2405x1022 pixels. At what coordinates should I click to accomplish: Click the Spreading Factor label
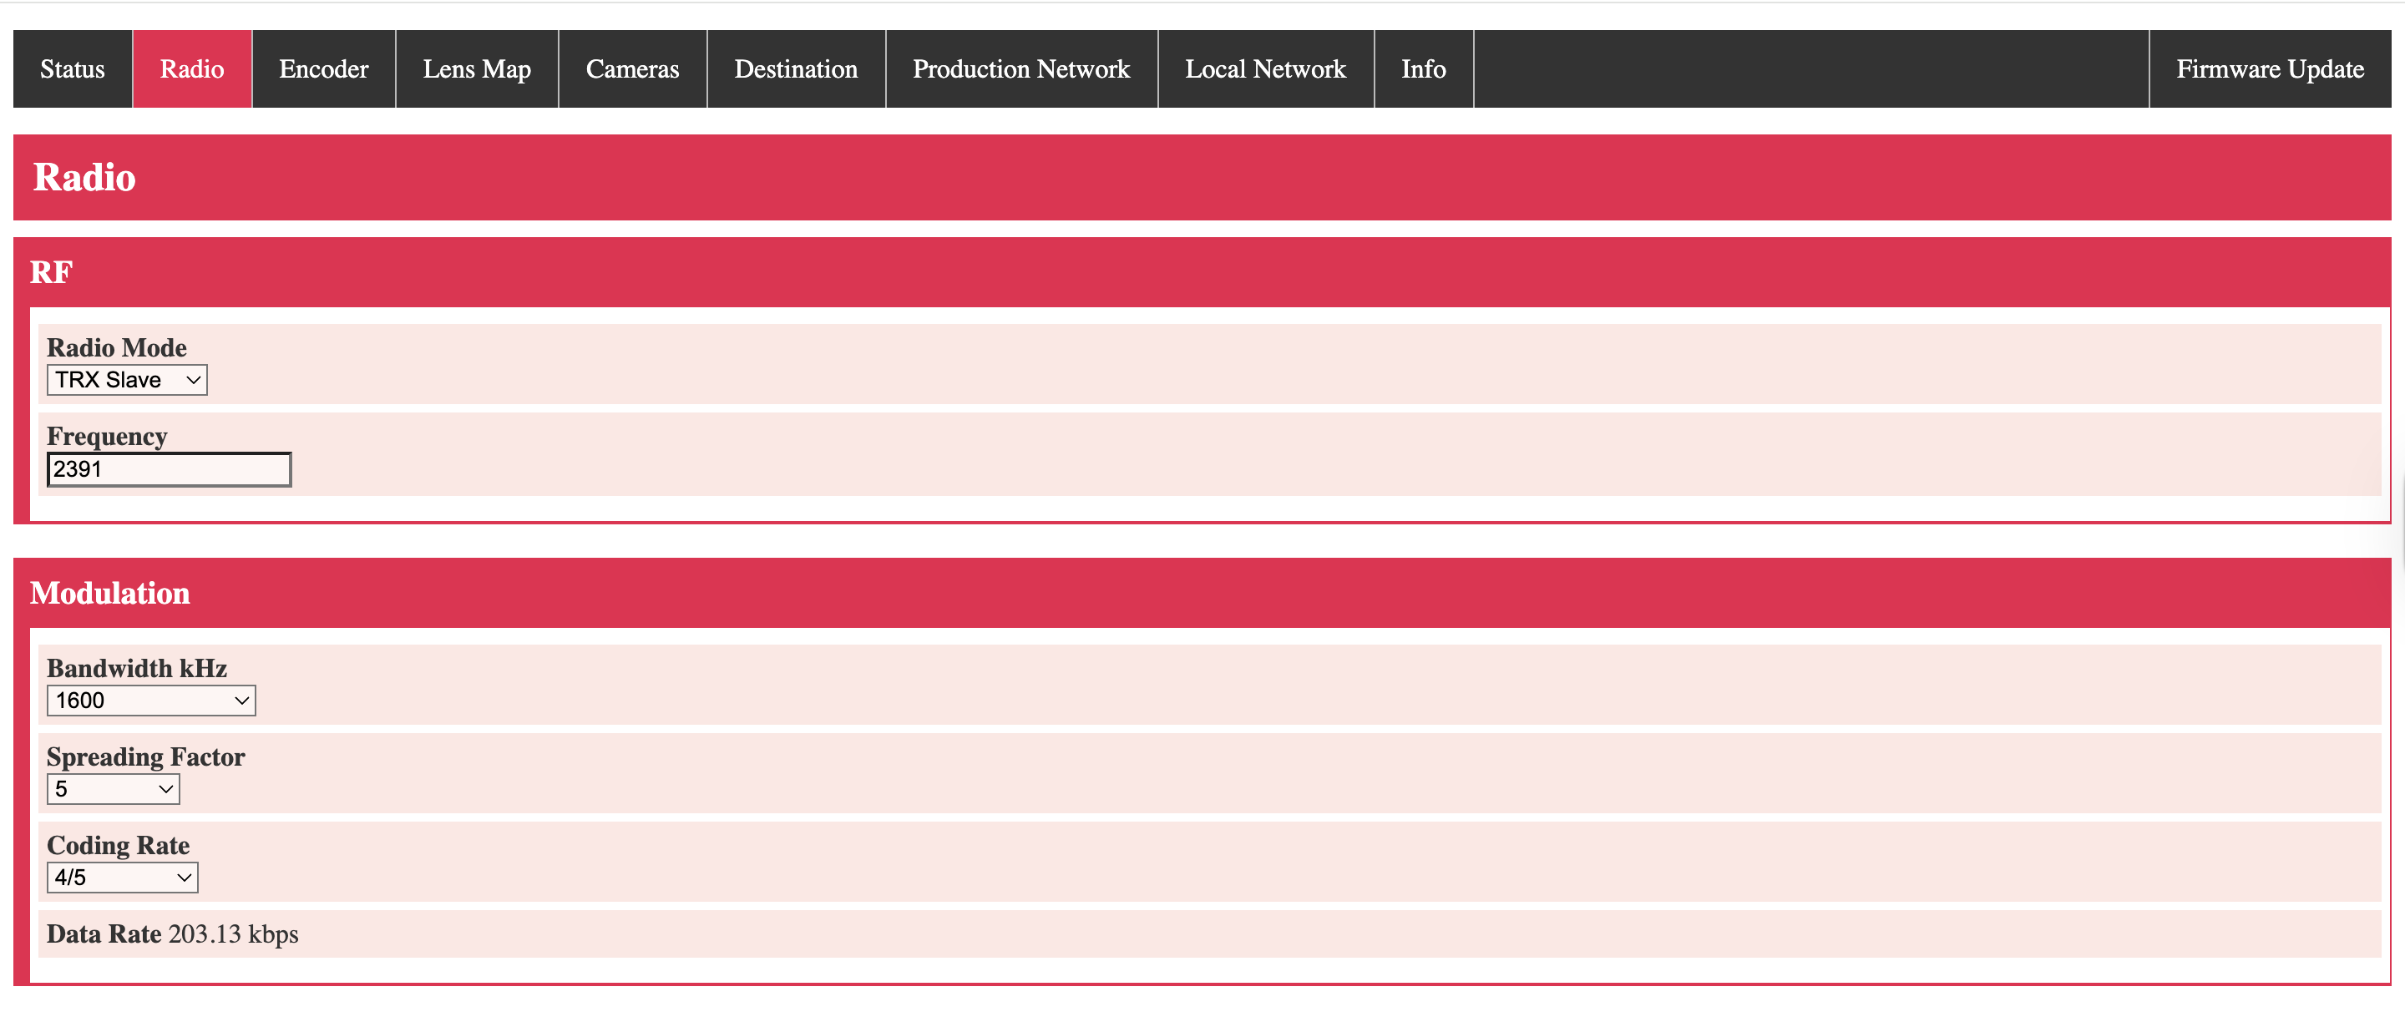145,756
